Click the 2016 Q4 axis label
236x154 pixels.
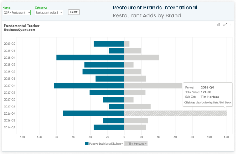coord(10,113)
